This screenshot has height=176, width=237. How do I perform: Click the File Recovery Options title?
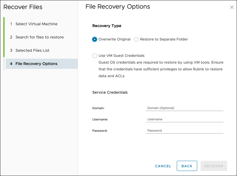117,7
